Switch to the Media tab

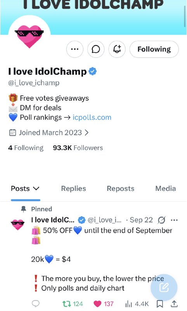click(166, 189)
